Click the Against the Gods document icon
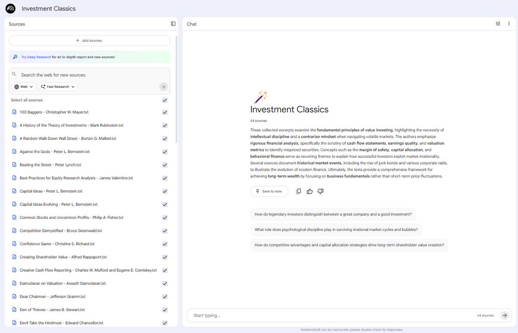Viewport: 518px width, 333px height. pyautogui.click(x=14, y=152)
